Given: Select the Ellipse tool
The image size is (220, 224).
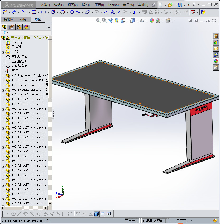Looking at the screenshot, I should point(87,12).
